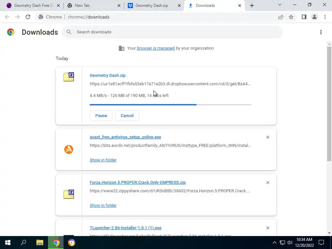Open the Windows Start menu
The width and height of the screenshot is (332, 249).
tap(8, 243)
